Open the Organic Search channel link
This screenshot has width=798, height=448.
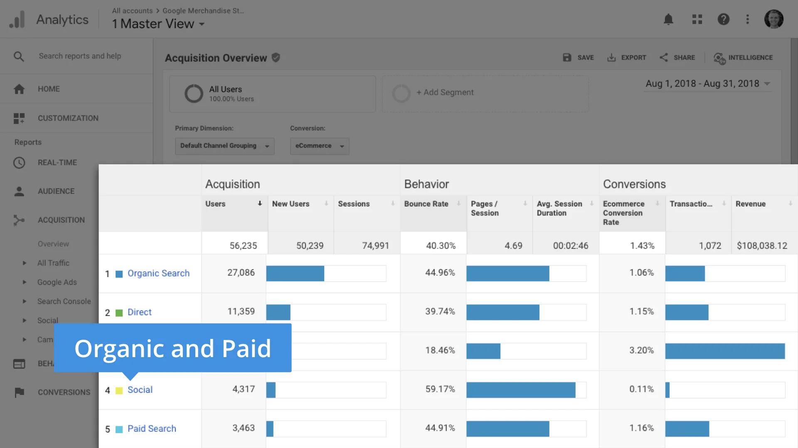click(x=158, y=273)
